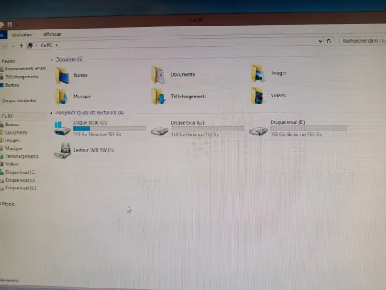Expand the chevron after Ce PC breadcrumb

click(x=56, y=46)
